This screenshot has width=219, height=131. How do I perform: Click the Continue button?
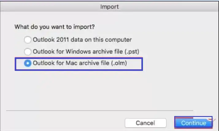point(193,123)
